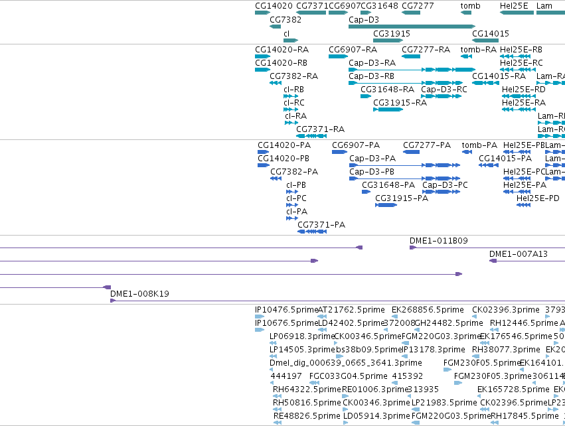
Task: Click the CG31648-RA transcript bar
Action: pyautogui.click(x=366, y=96)
